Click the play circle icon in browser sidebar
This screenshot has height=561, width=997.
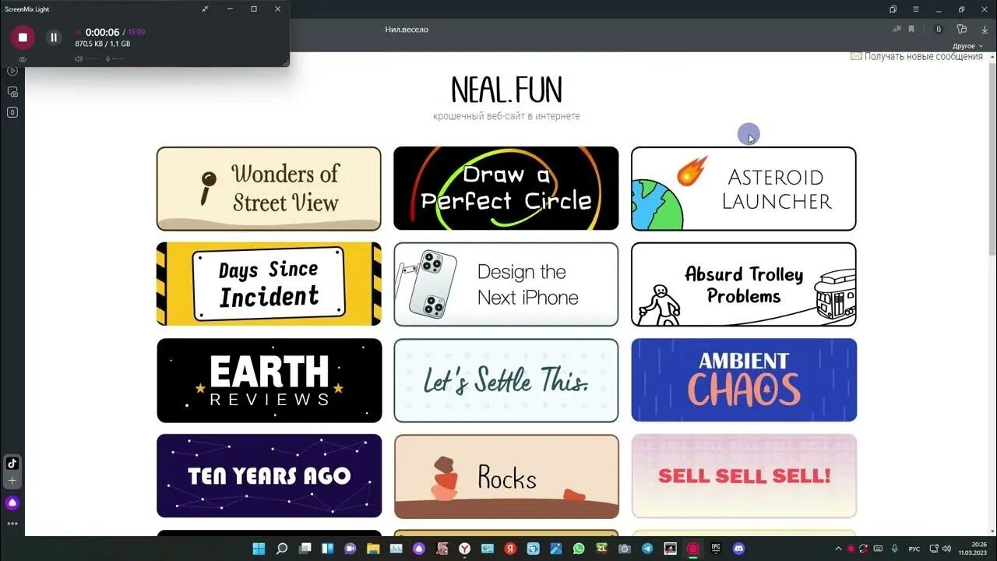pos(12,71)
